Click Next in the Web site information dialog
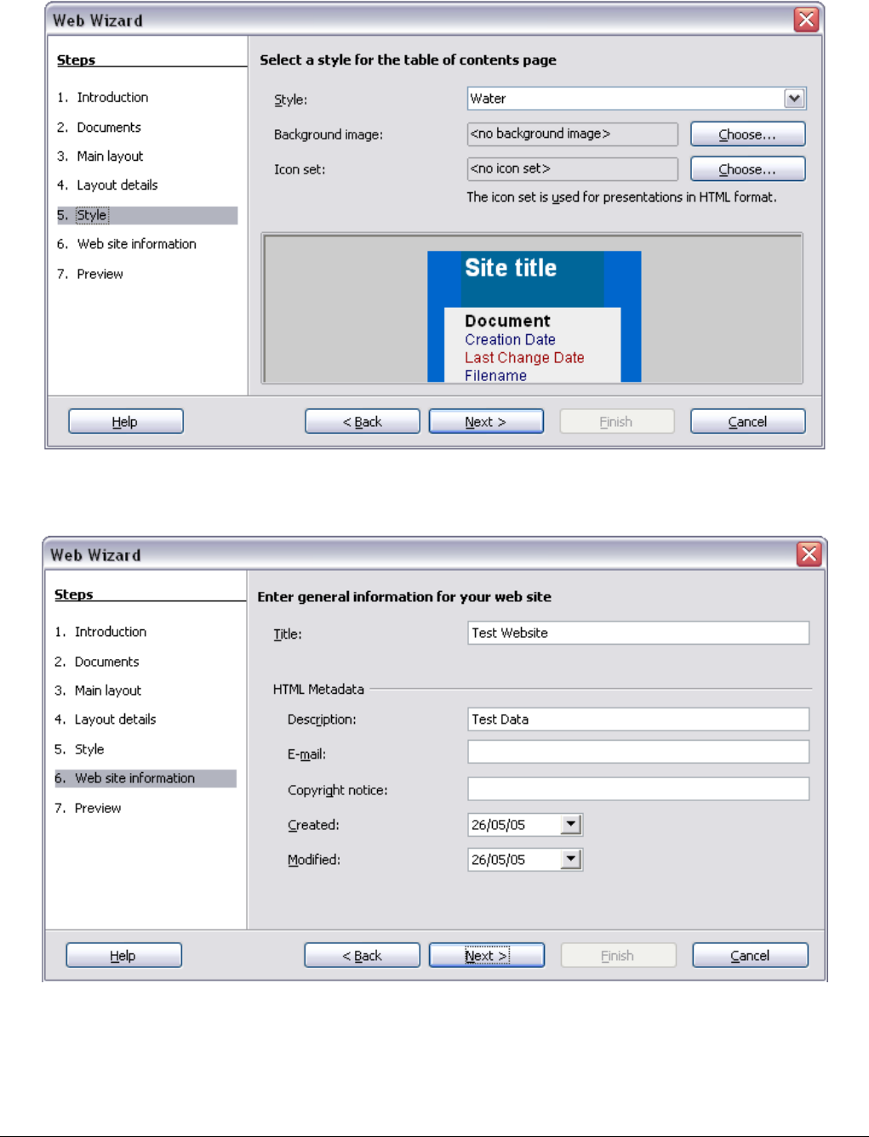The image size is (869, 1137). pos(487,956)
